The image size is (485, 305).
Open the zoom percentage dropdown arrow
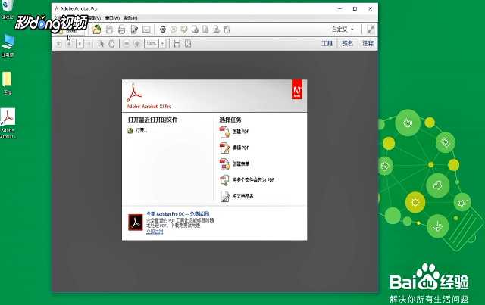tap(163, 44)
